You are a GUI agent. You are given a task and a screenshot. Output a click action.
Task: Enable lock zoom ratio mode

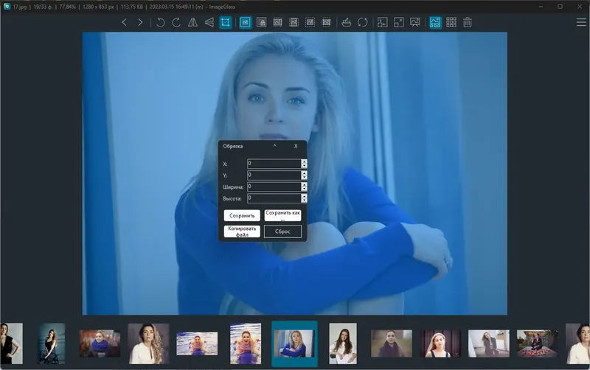coord(262,22)
